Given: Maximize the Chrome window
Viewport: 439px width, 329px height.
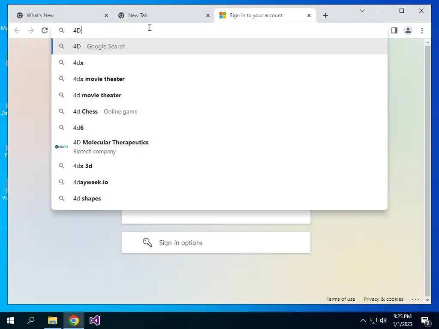Looking at the screenshot, I should pos(401,11).
